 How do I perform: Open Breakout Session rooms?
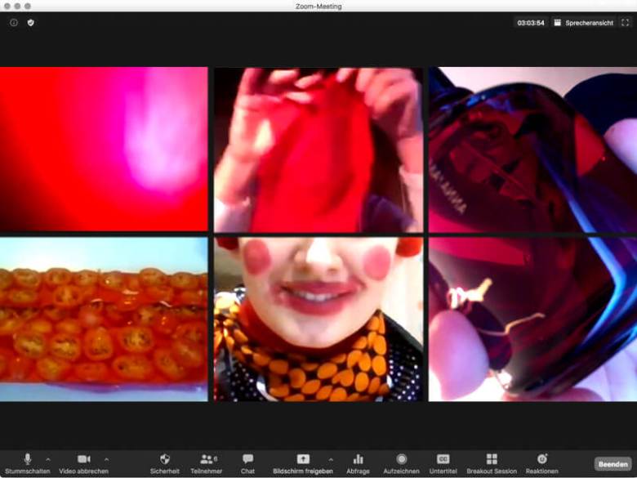(492, 463)
